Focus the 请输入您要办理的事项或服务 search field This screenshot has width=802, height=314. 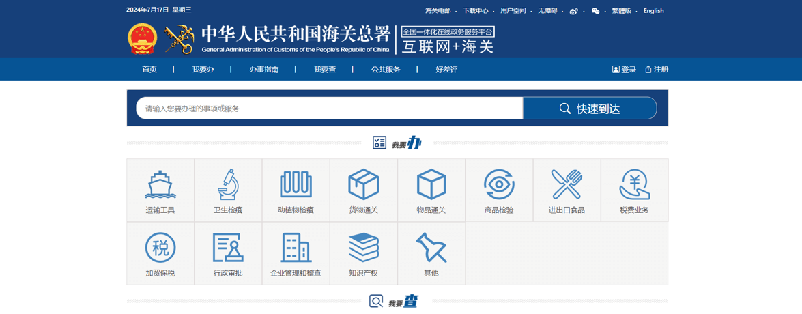[x=330, y=108]
